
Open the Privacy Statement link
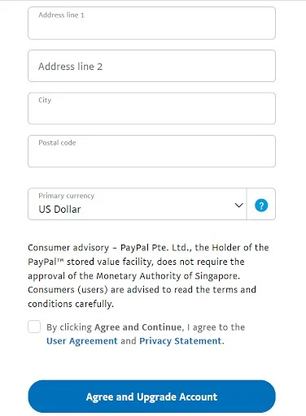(x=181, y=340)
